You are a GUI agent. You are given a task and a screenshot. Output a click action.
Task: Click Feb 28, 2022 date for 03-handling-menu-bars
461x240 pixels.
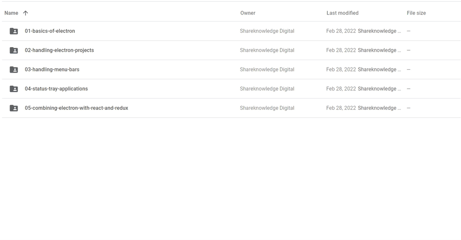[341, 70]
